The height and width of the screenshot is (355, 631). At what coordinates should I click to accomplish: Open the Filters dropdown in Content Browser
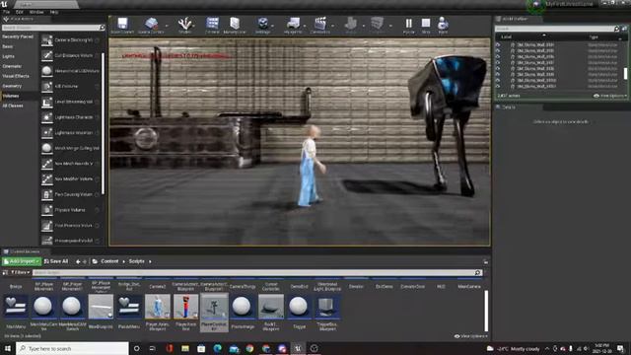tap(20, 272)
